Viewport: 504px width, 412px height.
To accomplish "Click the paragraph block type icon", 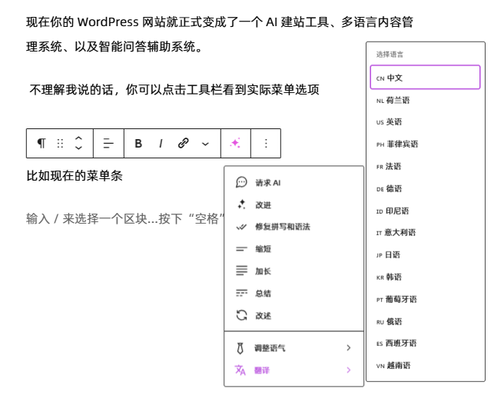I will point(41,144).
